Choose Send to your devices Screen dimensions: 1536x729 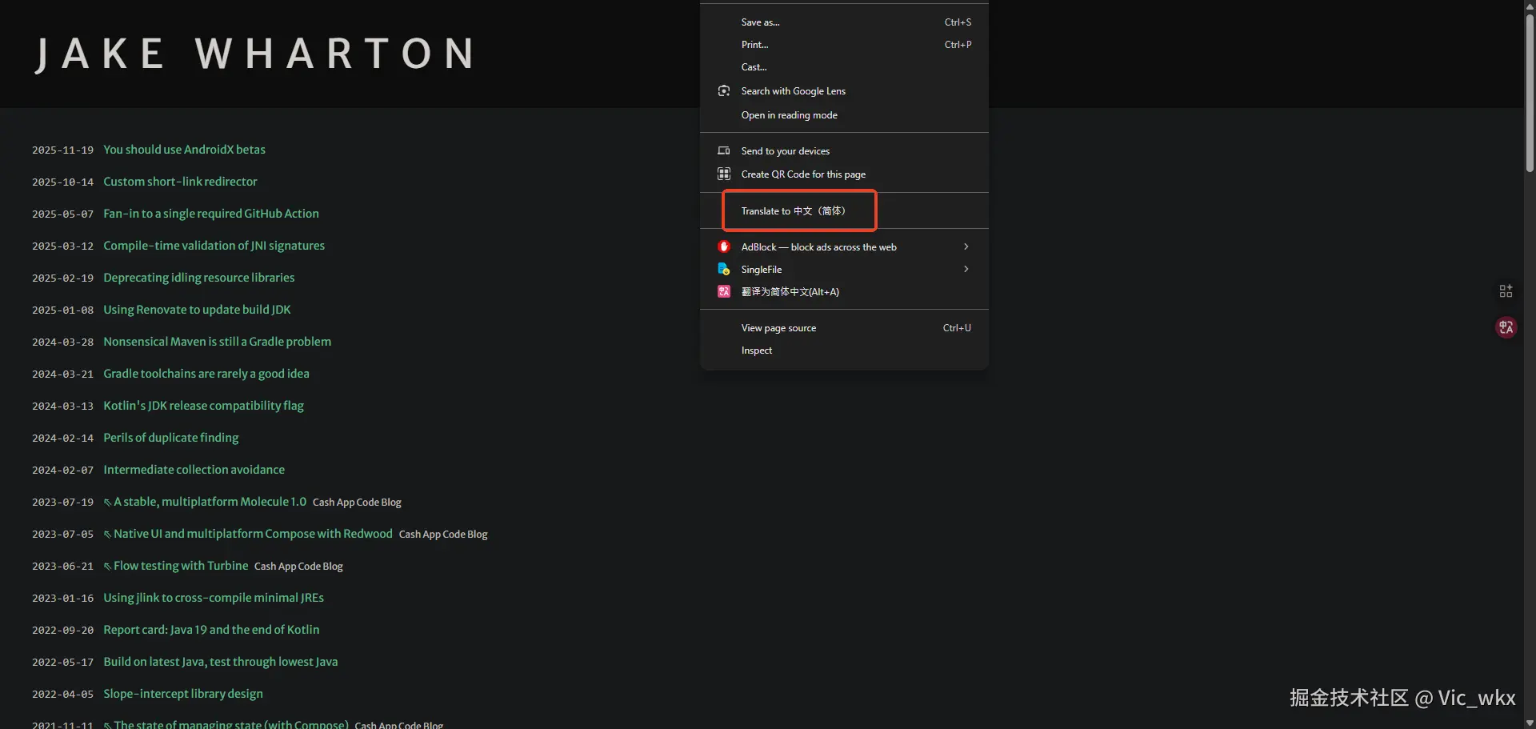pos(844,150)
